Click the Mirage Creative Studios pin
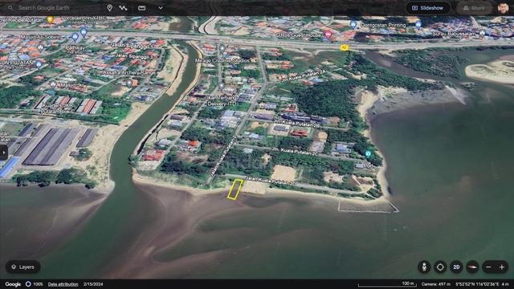Viewport: 514px width, 289px height. coord(222,49)
